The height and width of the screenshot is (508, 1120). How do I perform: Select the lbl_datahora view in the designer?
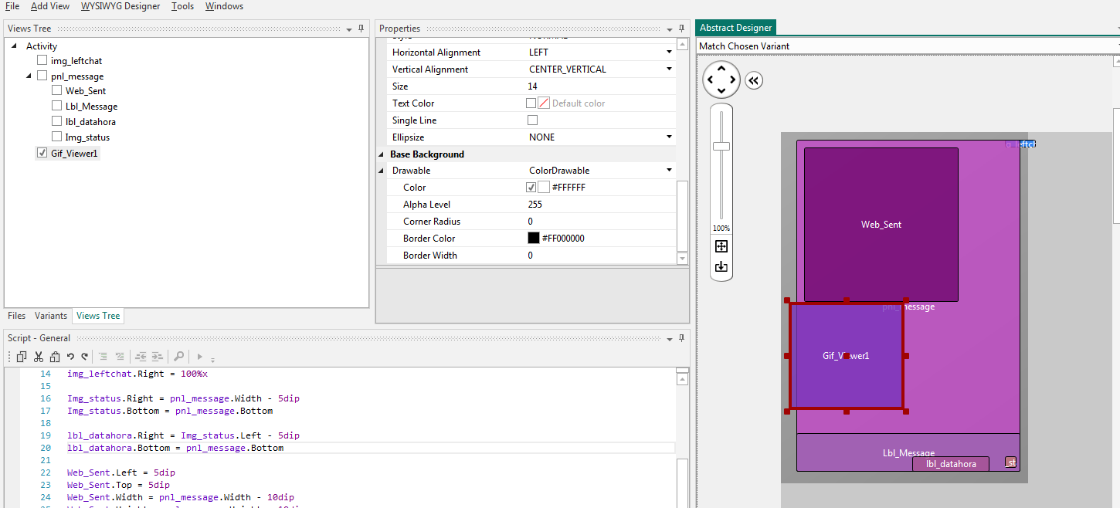pos(951,464)
